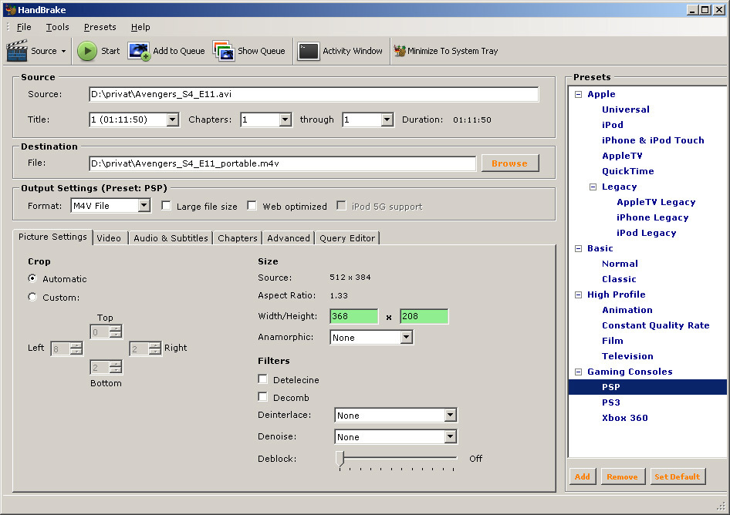Collapse the Gaming Consoles preset group
The image size is (730, 515).
[x=578, y=372]
